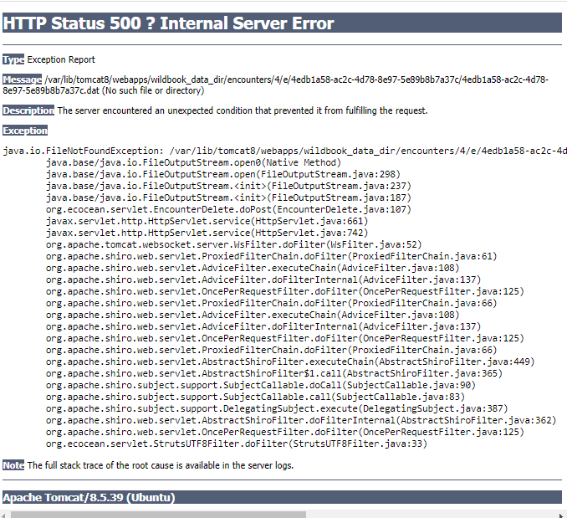Click the 'Exception Report' text
This screenshot has width=567, height=518.
tap(61, 59)
